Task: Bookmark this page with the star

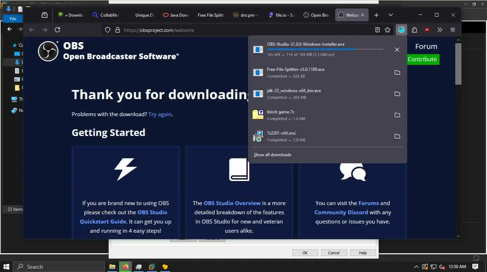Action: point(388,30)
